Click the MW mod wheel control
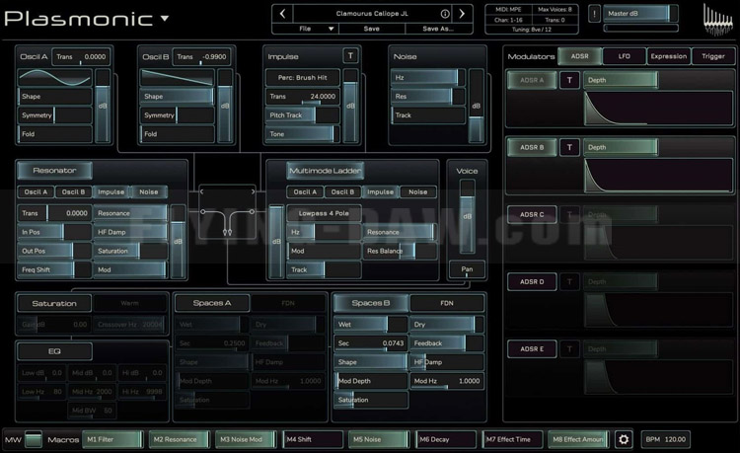Viewport: 740px width, 453px height. coord(33,439)
